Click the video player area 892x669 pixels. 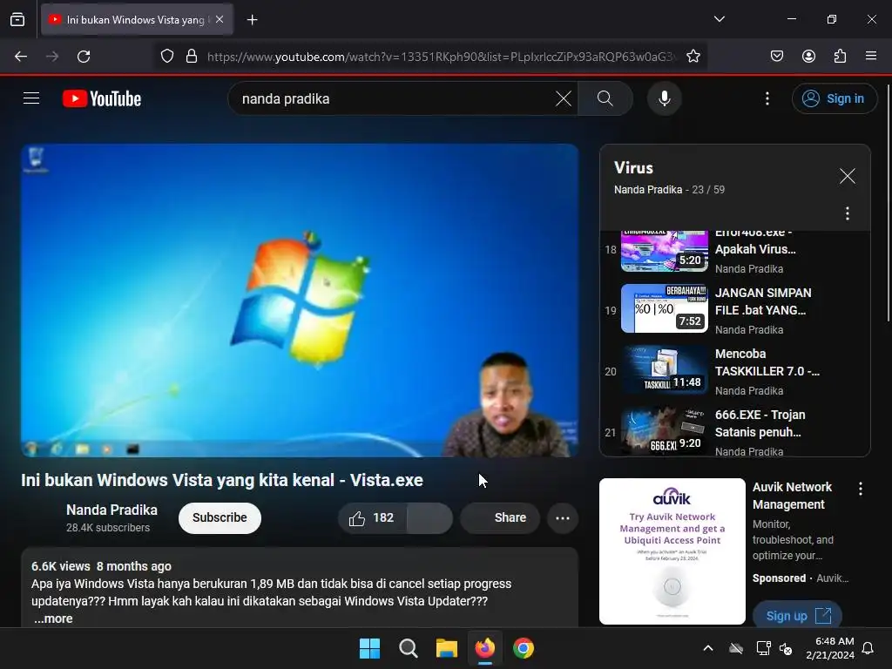300,300
